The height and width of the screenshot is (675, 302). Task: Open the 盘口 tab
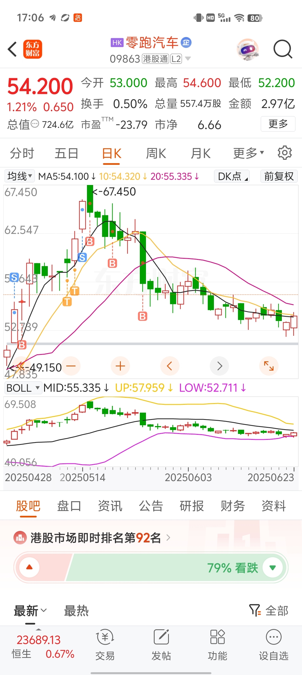click(x=69, y=506)
